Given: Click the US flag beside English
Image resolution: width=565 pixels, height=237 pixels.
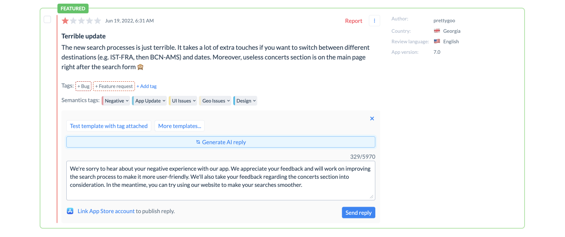Looking at the screenshot, I should click(x=437, y=41).
